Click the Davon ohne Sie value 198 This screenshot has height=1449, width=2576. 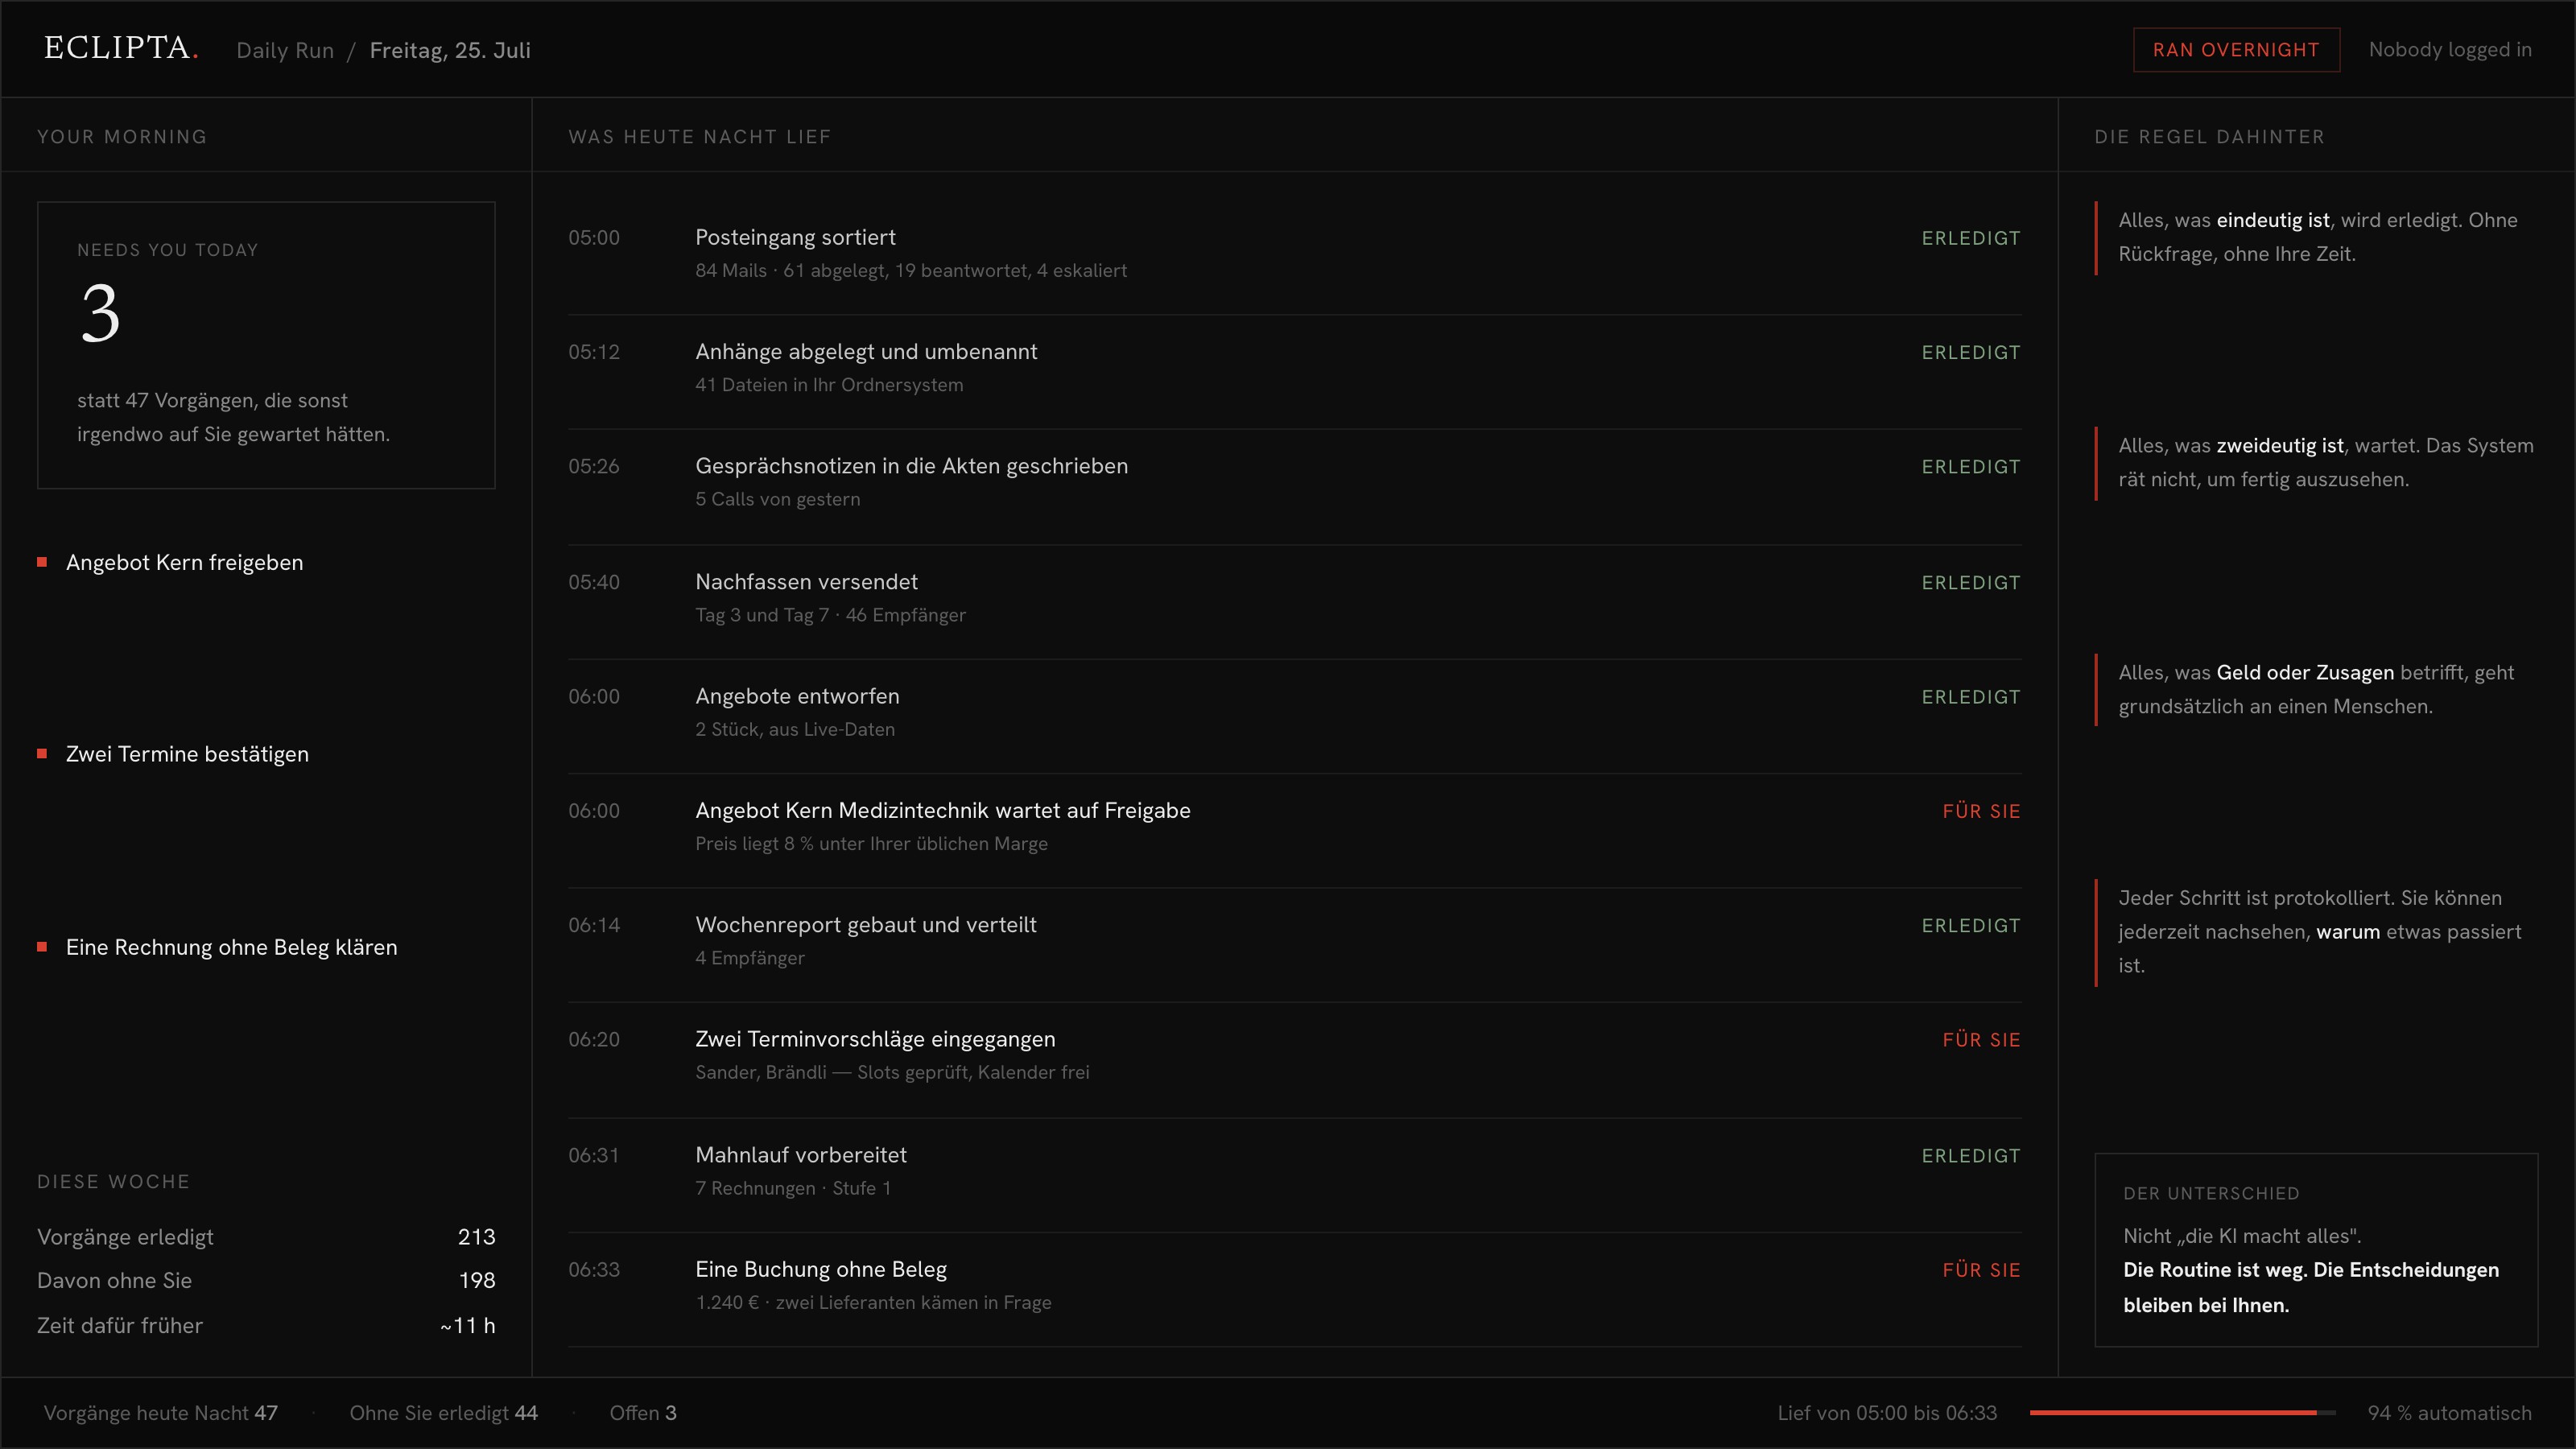(x=476, y=1281)
